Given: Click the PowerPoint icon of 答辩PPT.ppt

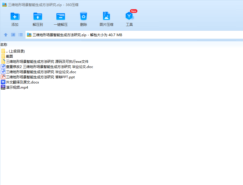Looking at the screenshot, I should (3, 77).
